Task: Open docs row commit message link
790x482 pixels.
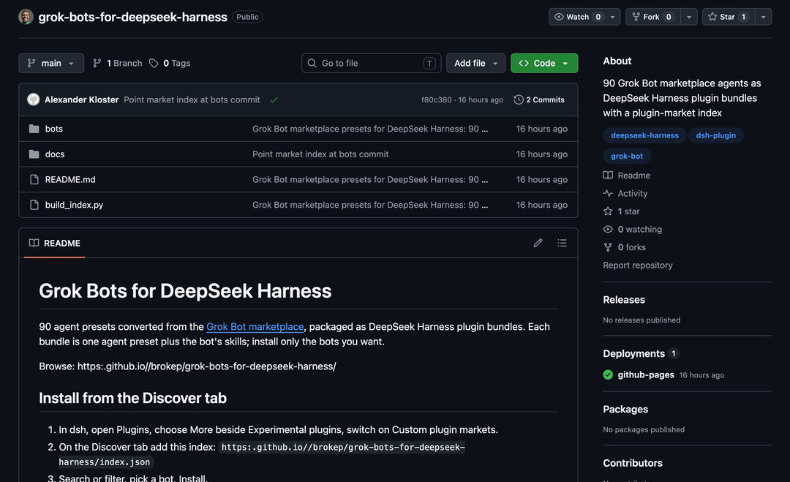Action: (x=320, y=154)
